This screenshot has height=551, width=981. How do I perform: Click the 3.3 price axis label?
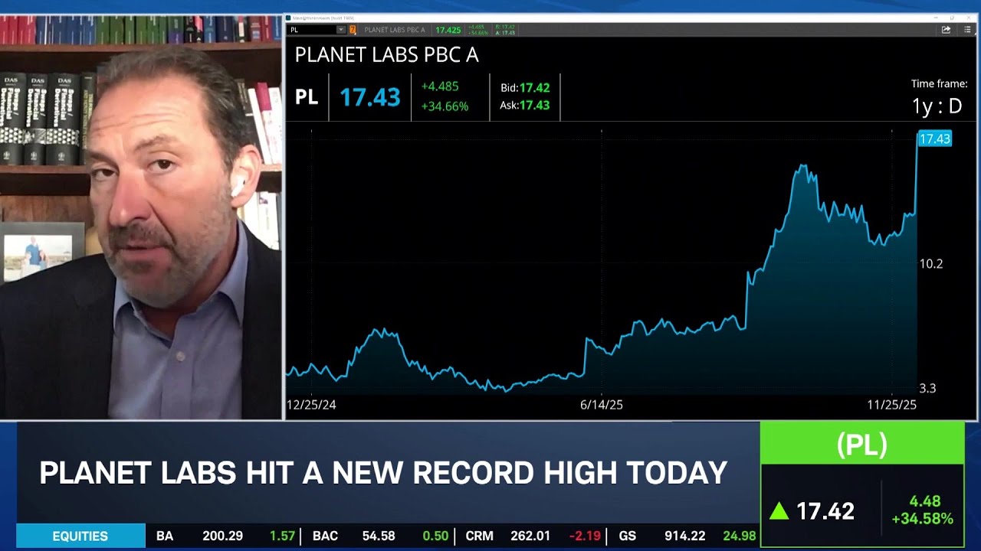pos(927,388)
